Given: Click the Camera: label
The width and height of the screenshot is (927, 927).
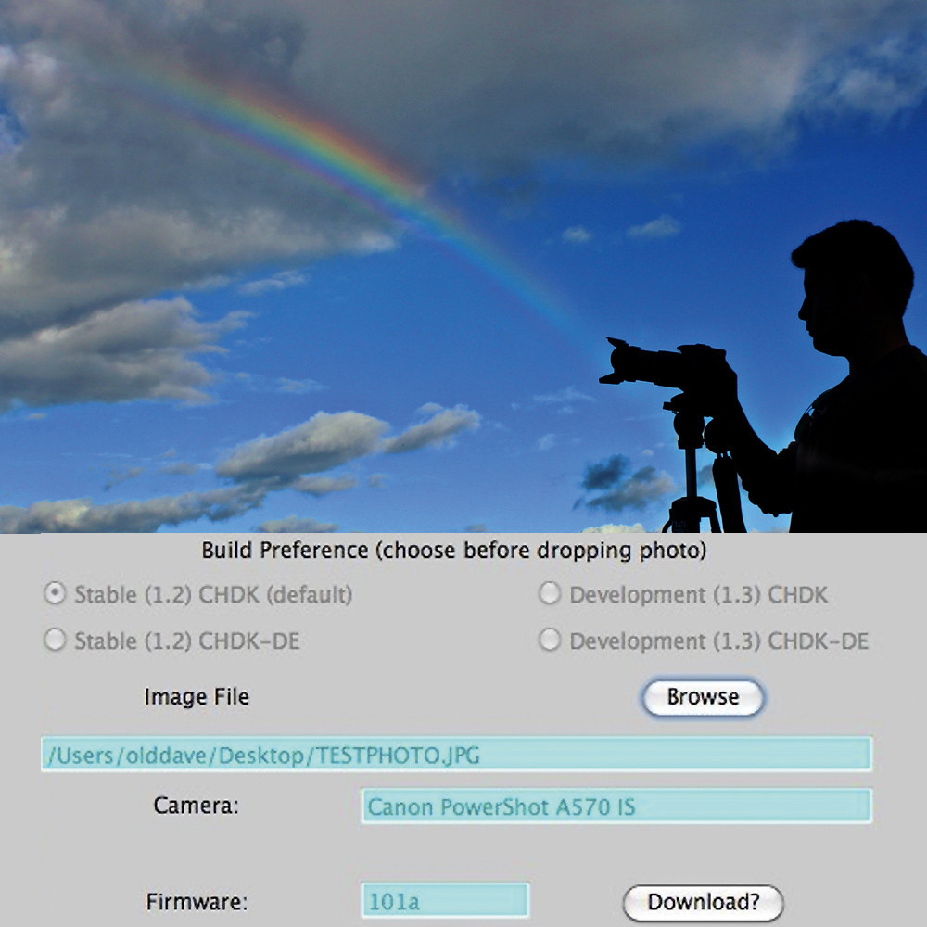Looking at the screenshot, I should (x=196, y=806).
